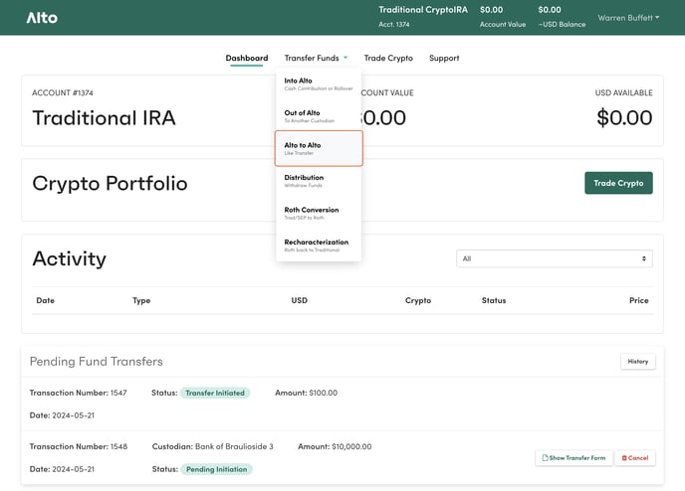Cancel the transaction 1548 transfer
Image resolution: width=685 pixels, height=491 pixels.
tap(635, 458)
